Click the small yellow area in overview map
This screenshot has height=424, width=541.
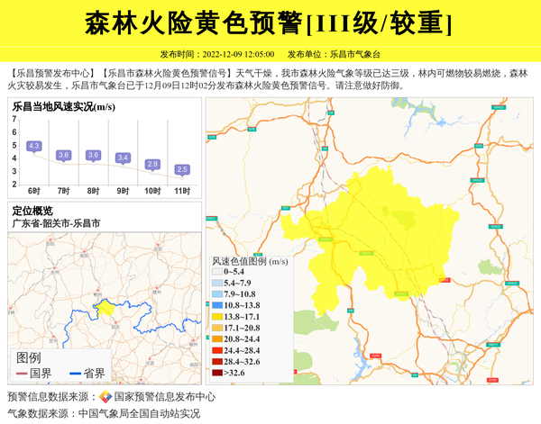(x=105, y=308)
